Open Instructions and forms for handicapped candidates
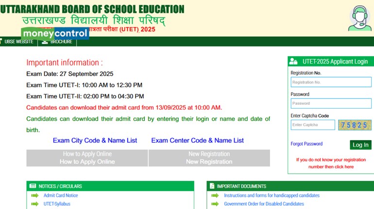 pos(272,195)
